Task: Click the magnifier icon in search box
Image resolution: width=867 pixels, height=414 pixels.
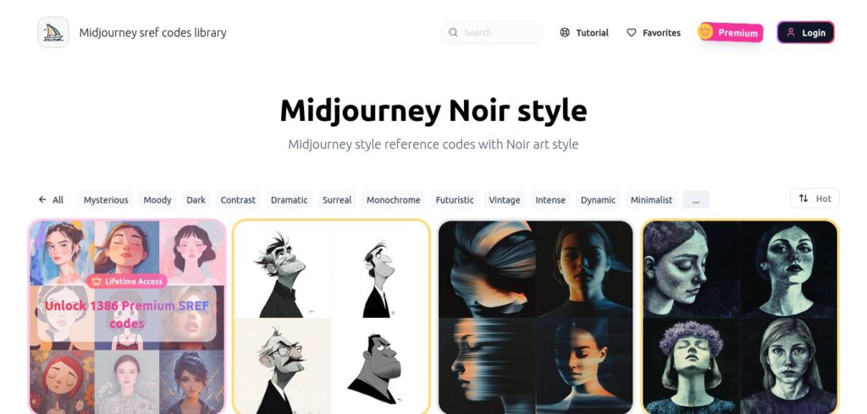Action: pos(453,33)
